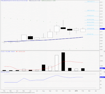Click the RSI(14) legend label
The width and height of the screenshot is (105, 94).
click(x=5, y=72)
